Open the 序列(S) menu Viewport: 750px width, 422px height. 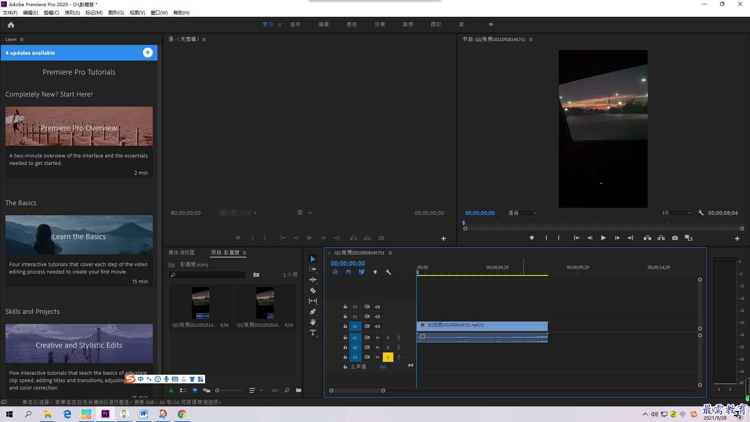pyautogui.click(x=72, y=13)
